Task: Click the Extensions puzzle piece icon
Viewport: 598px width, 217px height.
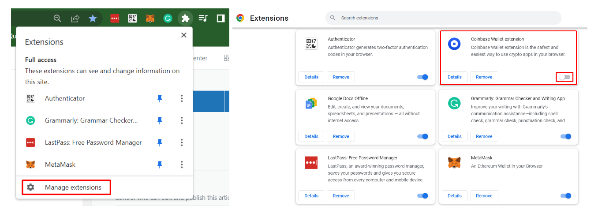Action: (x=185, y=18)
